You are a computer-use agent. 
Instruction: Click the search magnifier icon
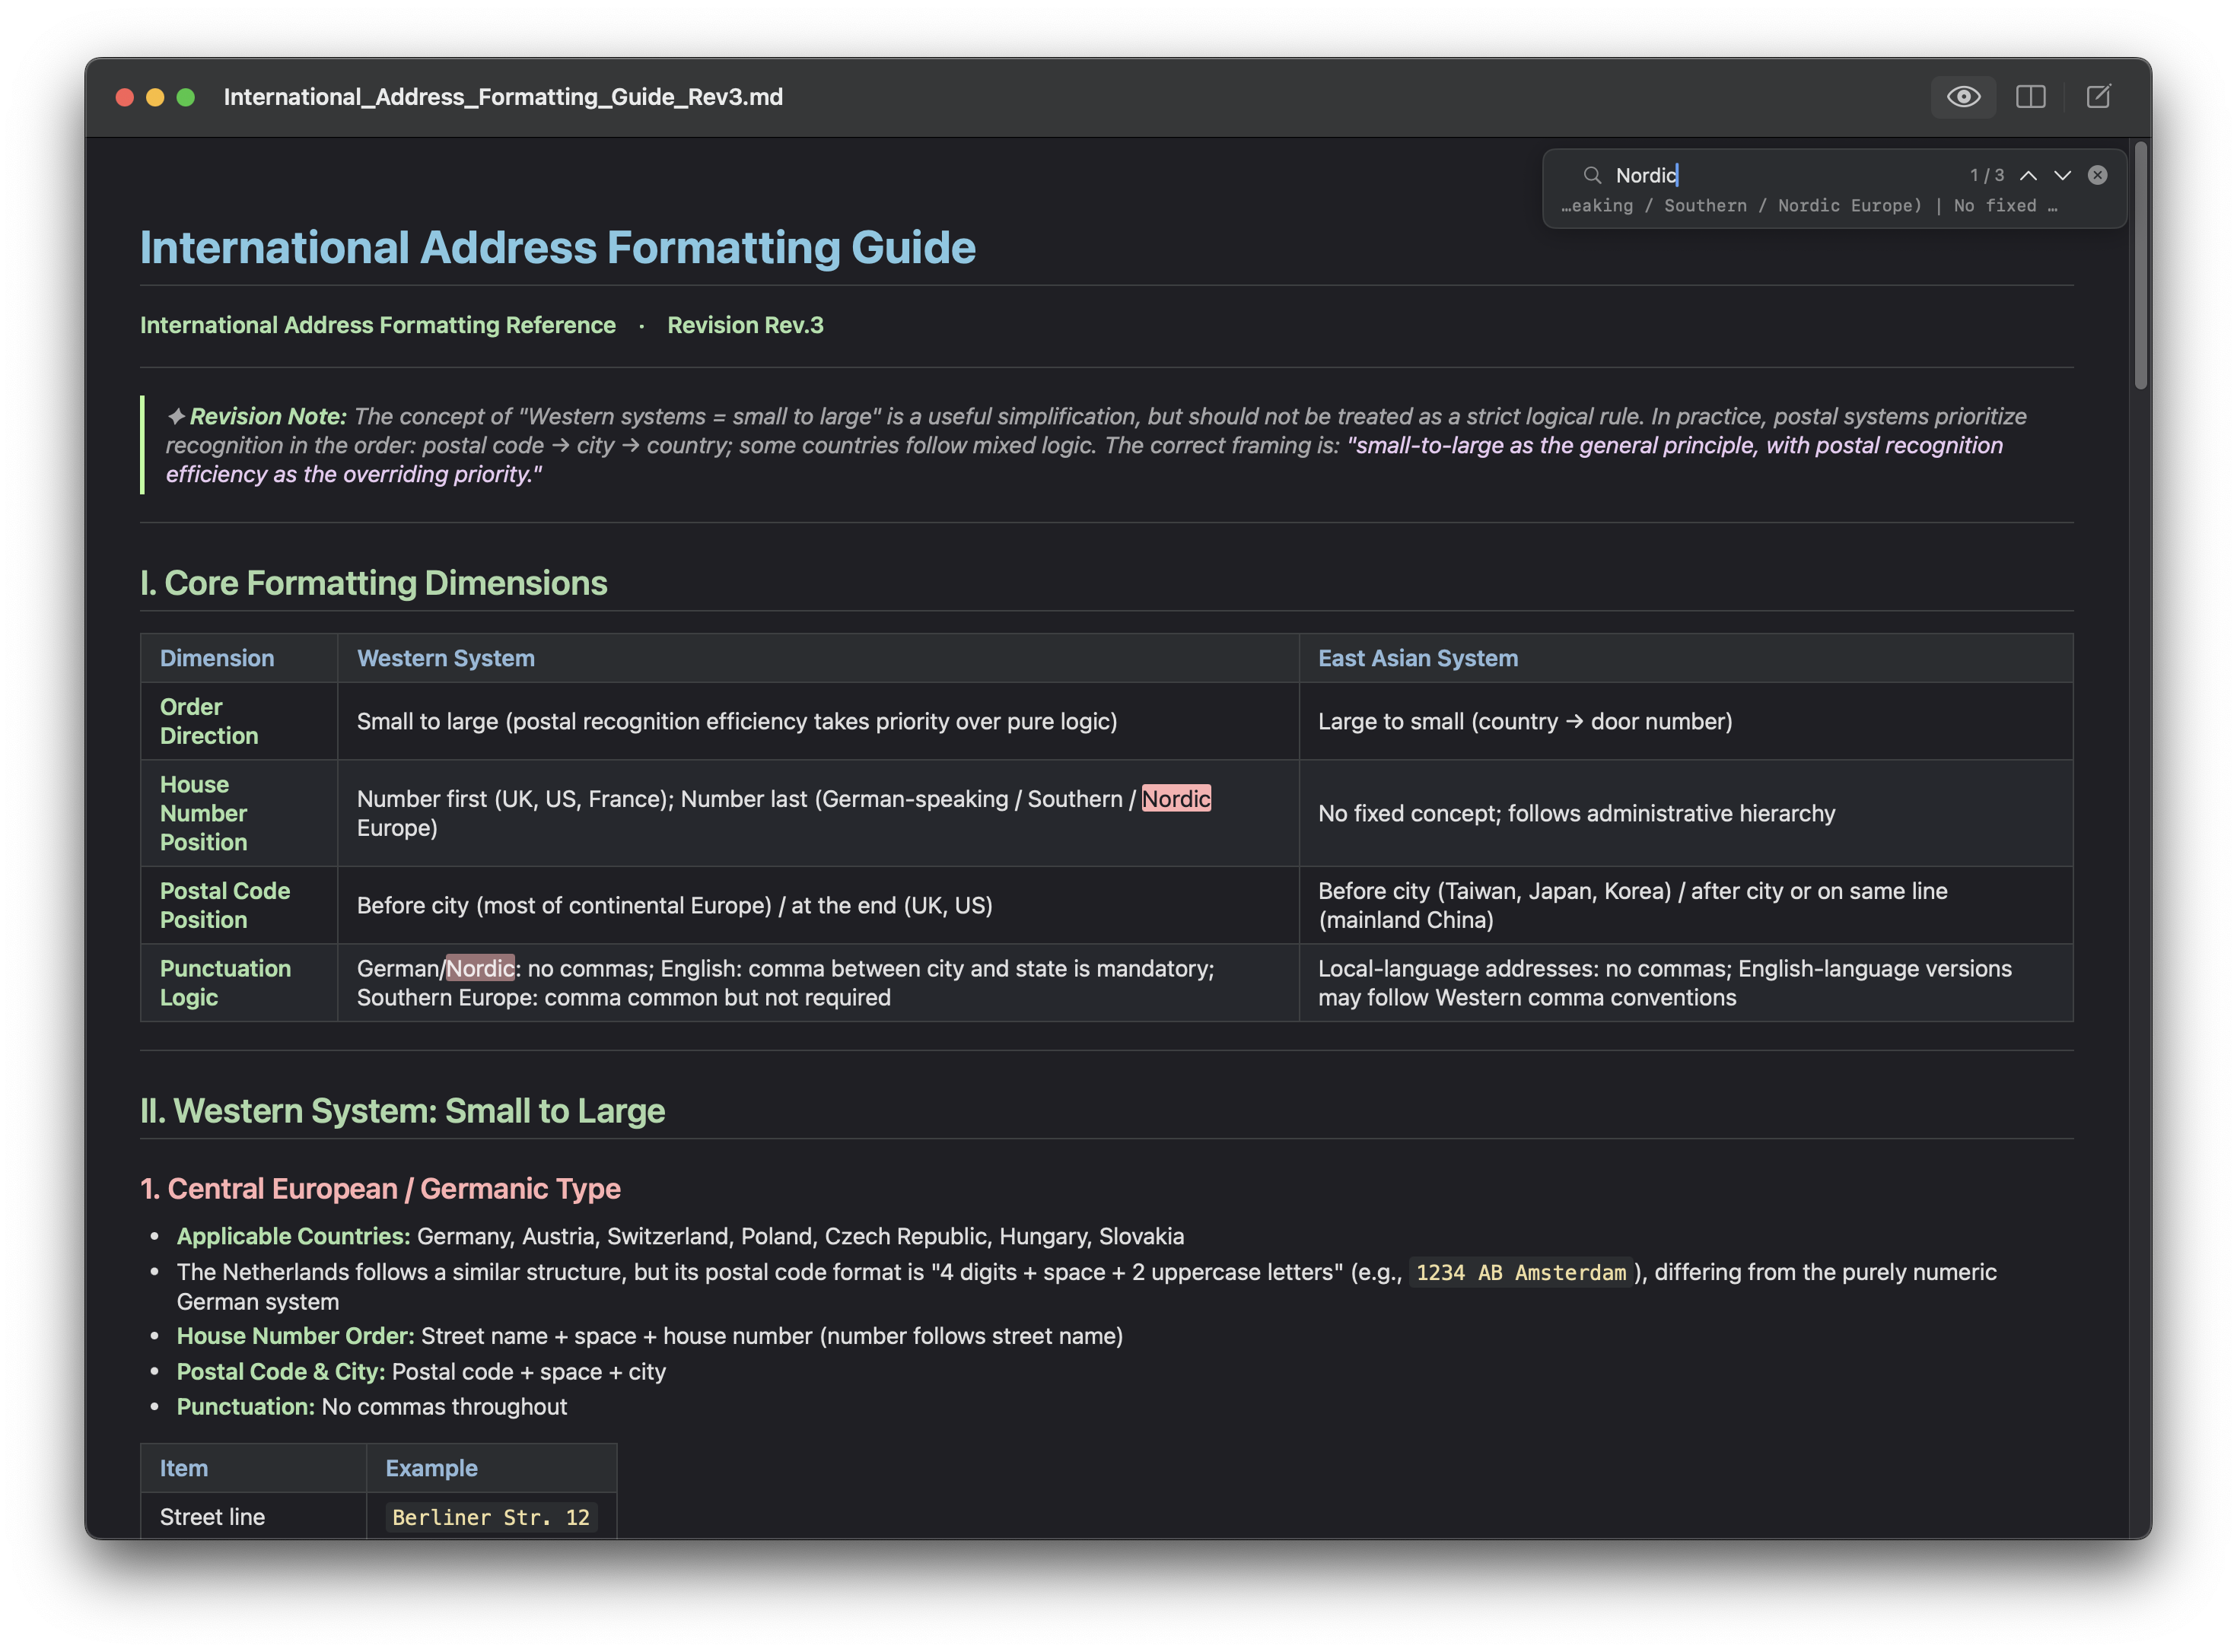click(1592, 175)
